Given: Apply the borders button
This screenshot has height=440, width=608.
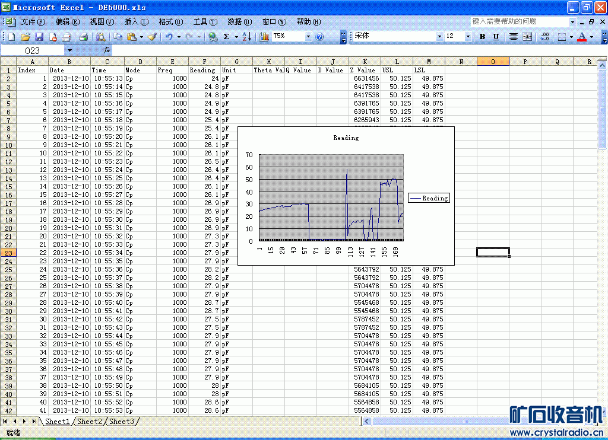Looking at the screenshot, I should point(562,37).
